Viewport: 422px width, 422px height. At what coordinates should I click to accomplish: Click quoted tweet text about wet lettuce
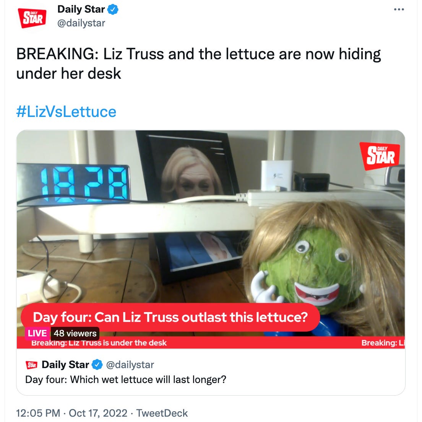[126, 380]
